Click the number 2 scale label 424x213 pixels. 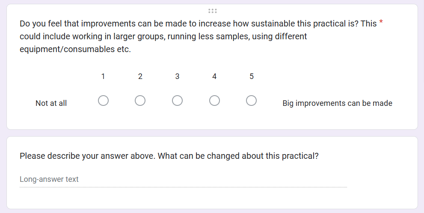tap(140, 76)
